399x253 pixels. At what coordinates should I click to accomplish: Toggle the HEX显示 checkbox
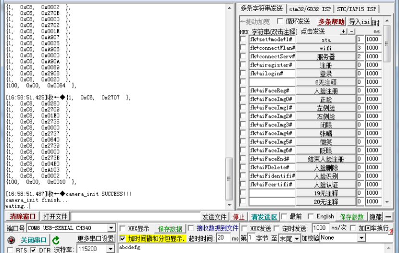123,228
